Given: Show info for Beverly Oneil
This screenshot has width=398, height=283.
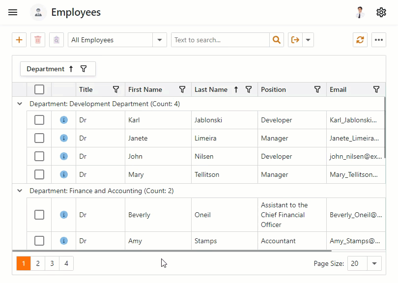Looking at the screenshot, I should point(64,215).
